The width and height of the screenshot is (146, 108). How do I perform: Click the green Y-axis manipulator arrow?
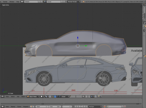(x=86, y=46)
